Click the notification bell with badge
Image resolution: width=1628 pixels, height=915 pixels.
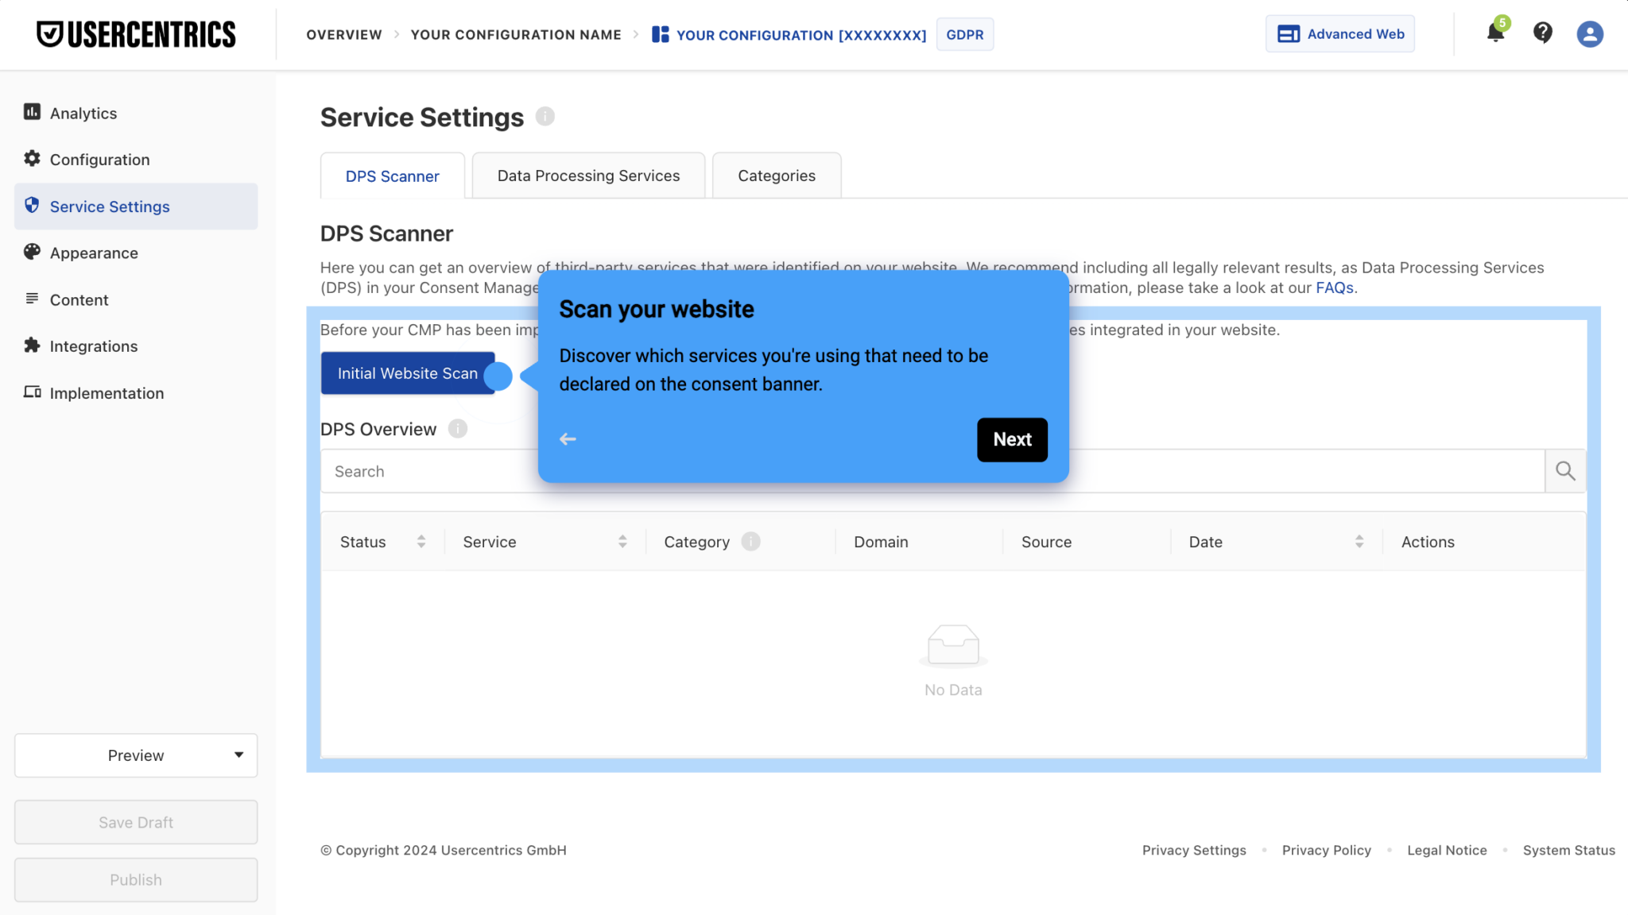(x=1495, y=33)
